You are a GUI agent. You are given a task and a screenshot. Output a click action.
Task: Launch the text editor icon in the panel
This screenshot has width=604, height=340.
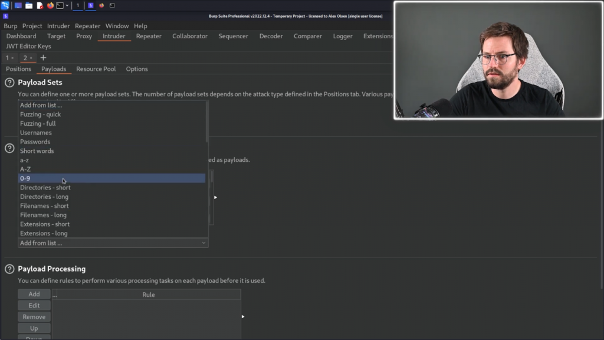(40, 5)
